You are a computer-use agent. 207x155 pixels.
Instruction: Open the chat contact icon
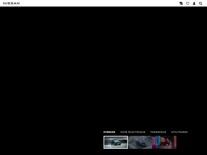click(x=181, y=3)
